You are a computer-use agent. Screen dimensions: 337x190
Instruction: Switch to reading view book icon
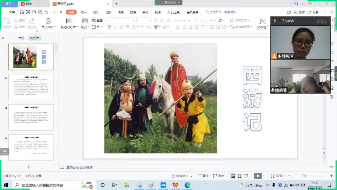246,176
